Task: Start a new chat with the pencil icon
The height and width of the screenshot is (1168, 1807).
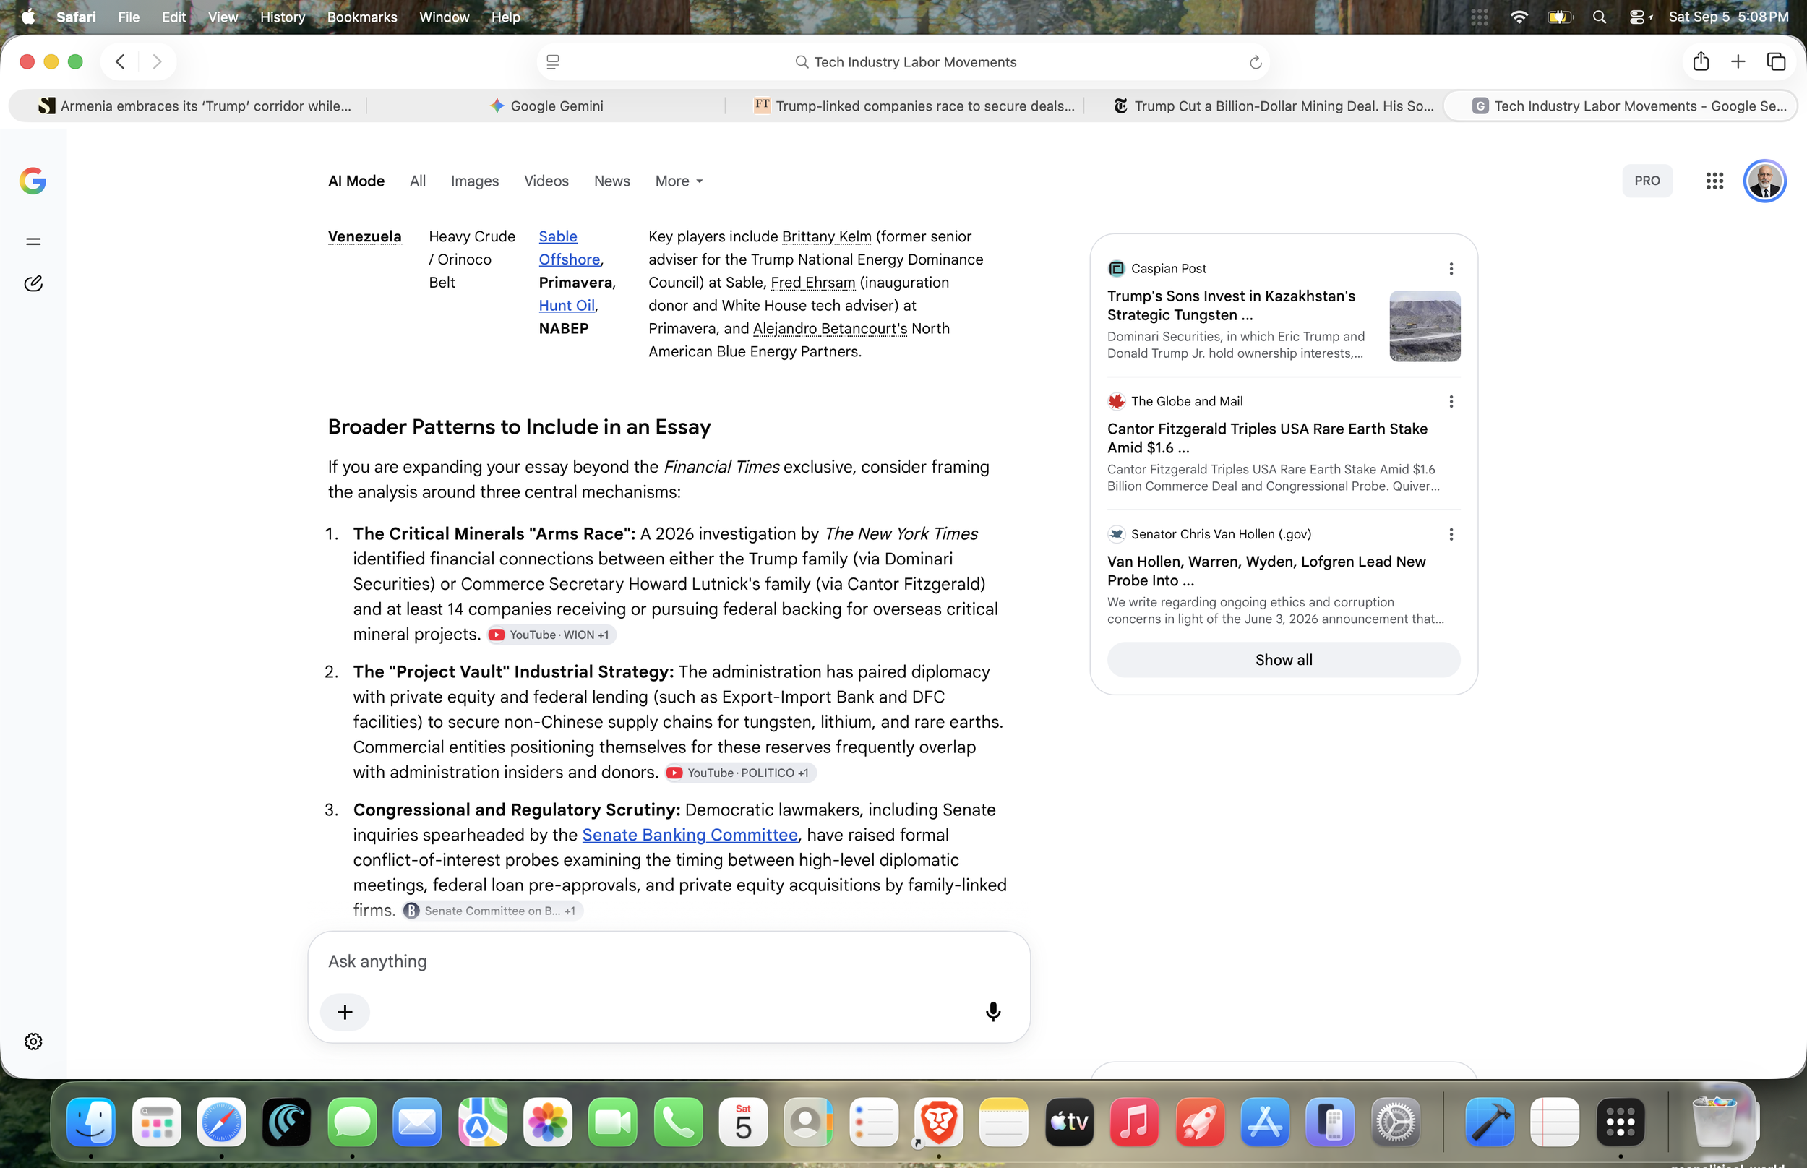Action: [x=33, y=283]
